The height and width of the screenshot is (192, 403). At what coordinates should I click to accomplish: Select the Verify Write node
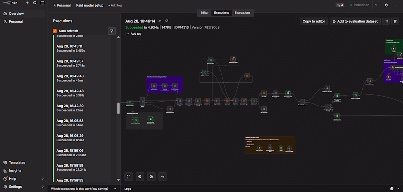tap(247, 76)
